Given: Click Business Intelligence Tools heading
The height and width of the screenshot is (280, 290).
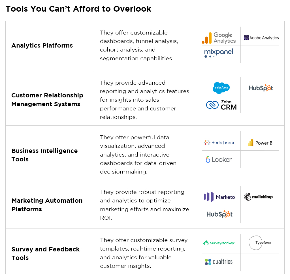Looking at the screenshot, I should click(44, 155).
